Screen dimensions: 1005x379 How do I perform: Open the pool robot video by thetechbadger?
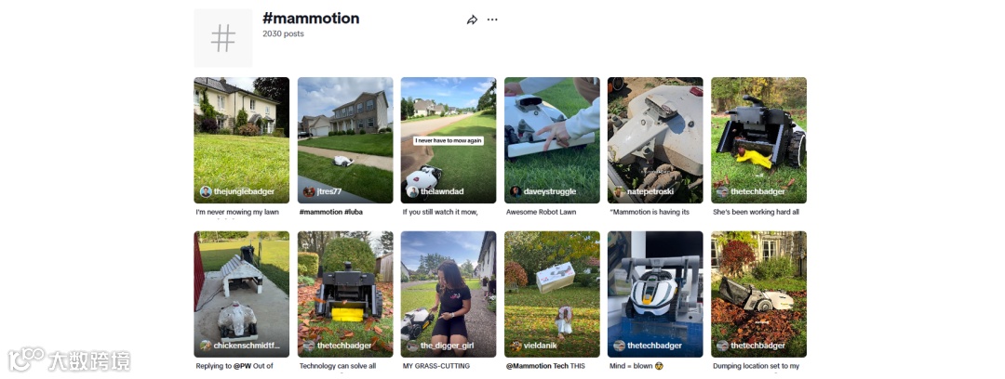(x=655, y=294)
